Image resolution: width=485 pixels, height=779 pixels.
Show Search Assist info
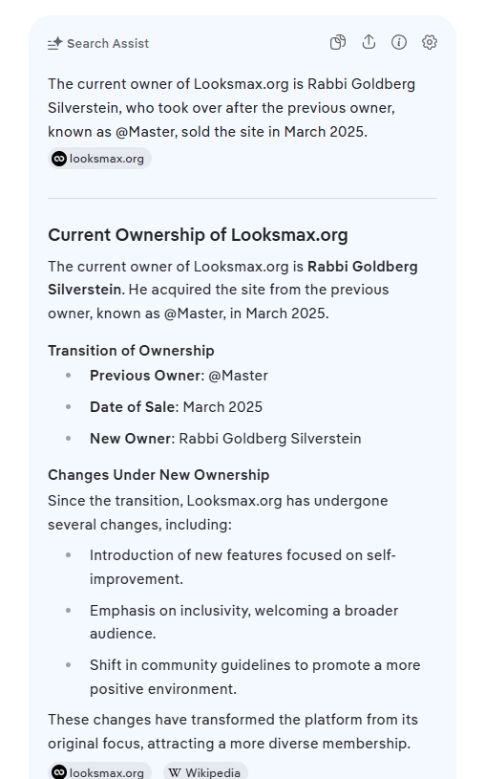399,42
